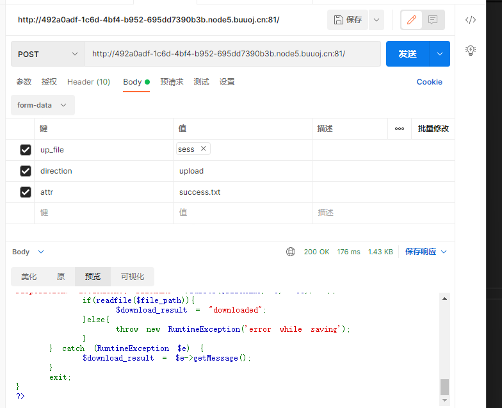
Task: Switch to the Header (10) tab
Action: click(88, 82)
